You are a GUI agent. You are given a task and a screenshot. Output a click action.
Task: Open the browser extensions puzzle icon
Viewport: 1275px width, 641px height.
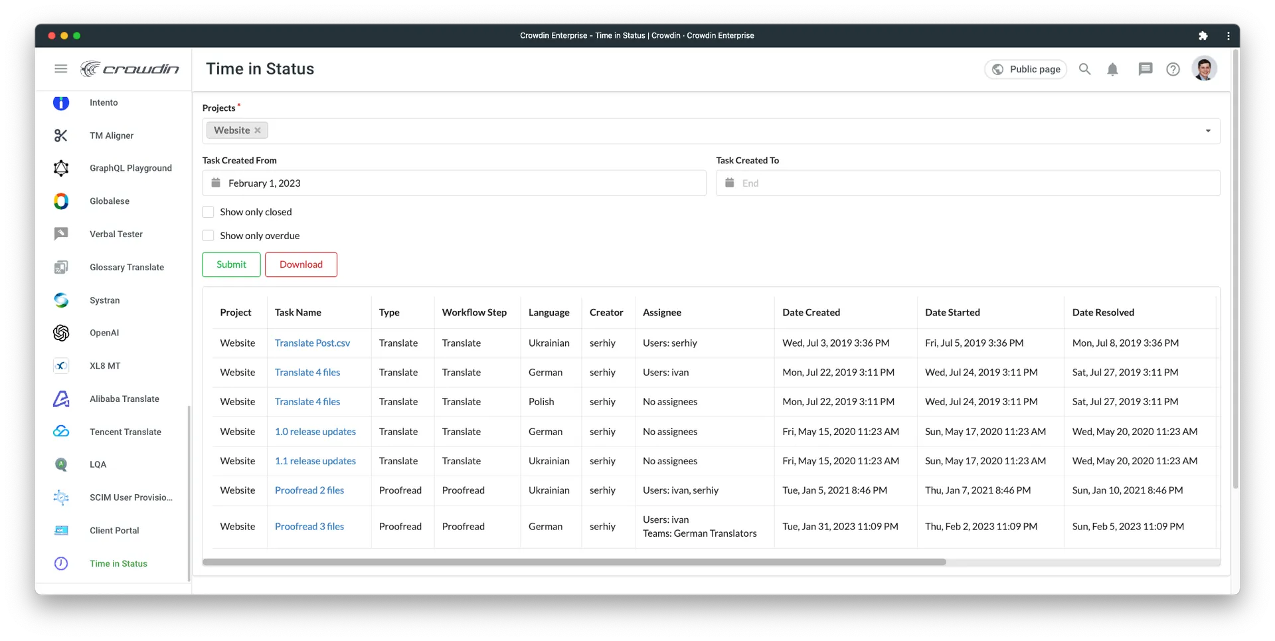coord(1203,36)
